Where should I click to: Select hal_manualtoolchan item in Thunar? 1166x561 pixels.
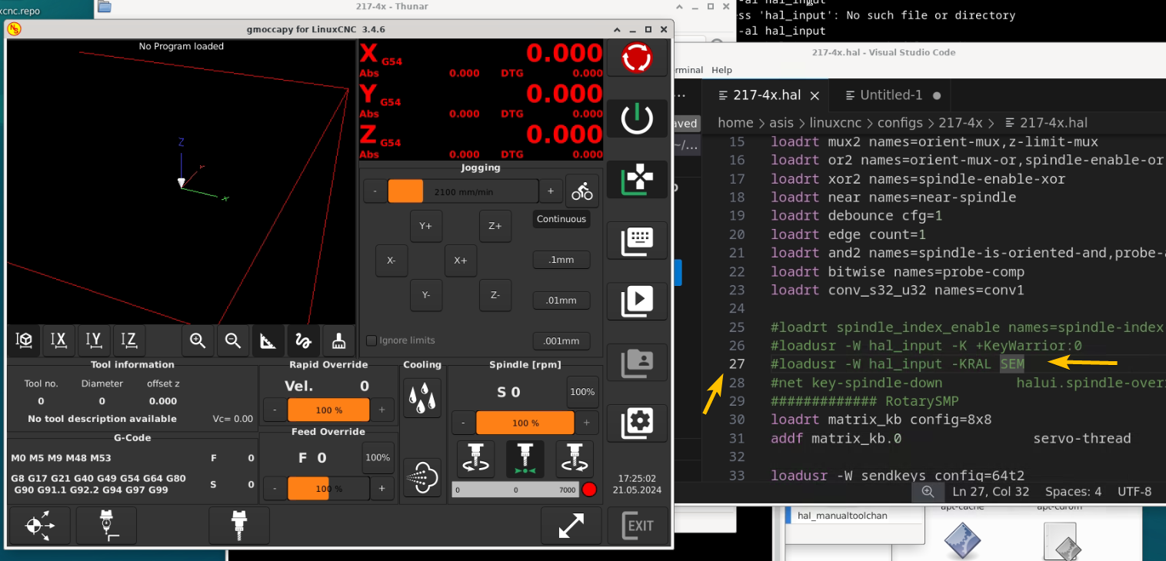tap(842, 516)
